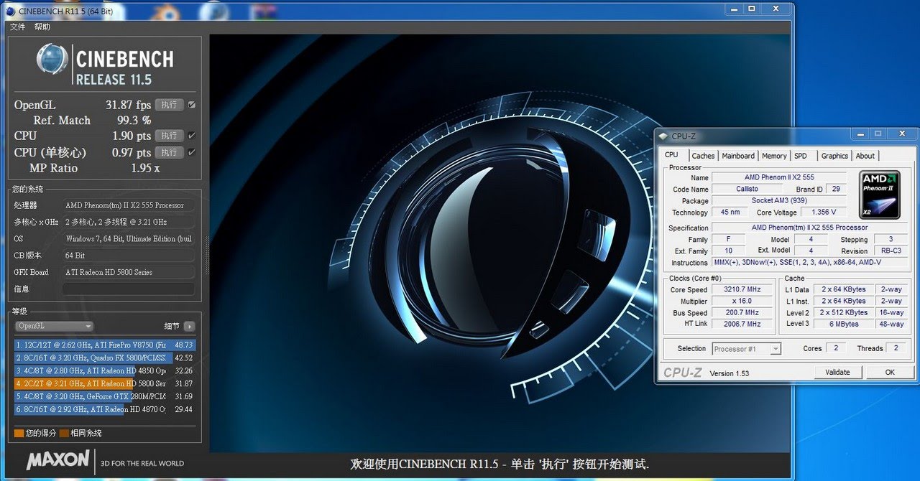Open the Processor #1 selection dropdown
Viewport: 920px width, 481px height.
(x=746, y=349)
